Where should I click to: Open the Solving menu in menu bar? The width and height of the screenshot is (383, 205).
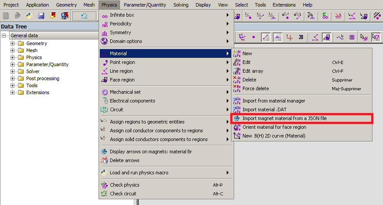(181, 5)
